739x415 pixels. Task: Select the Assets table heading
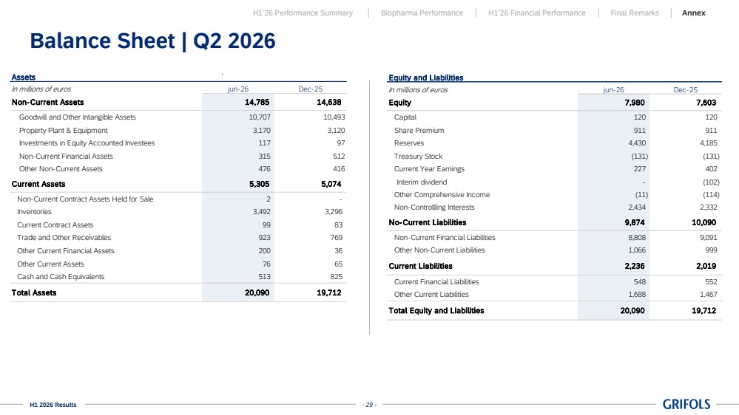pyautogui.click(x=23, y=77)
